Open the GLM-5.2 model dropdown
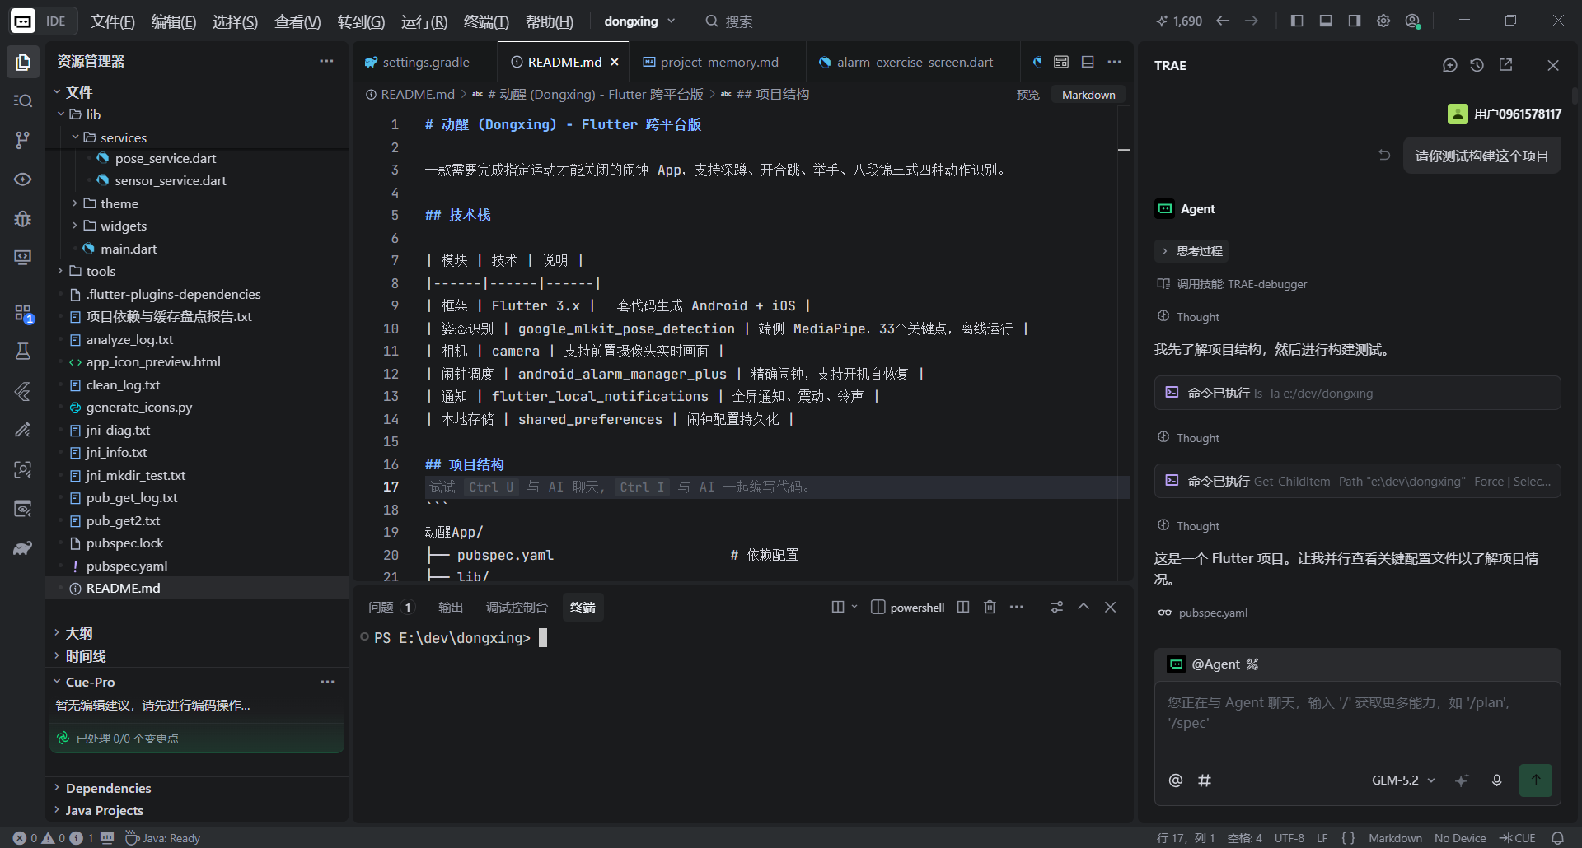This screenshot has height=848, width=1582. tap(1403, 780)
